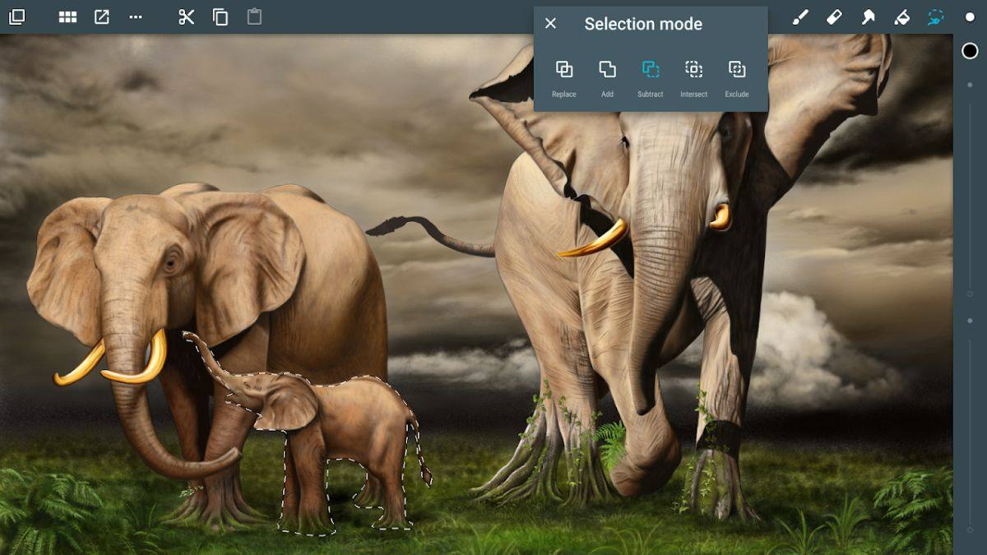Tap the blue lasso Selection tool
Viewport: 987px width, 555px height.
[935, 17]
